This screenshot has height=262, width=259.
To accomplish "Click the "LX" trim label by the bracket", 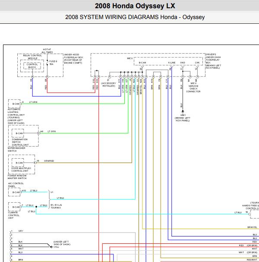I will [x=52, y=192].
